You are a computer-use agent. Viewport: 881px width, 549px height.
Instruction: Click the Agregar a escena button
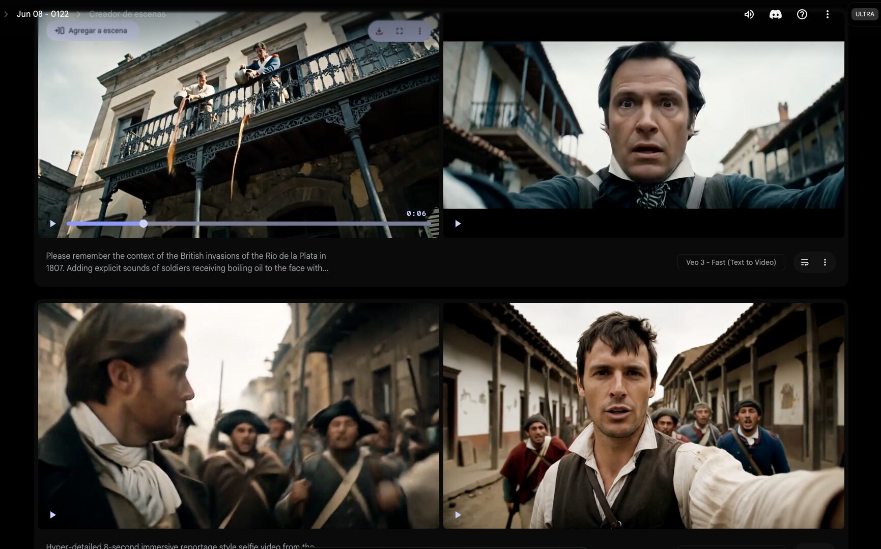(x=92, y=31)
